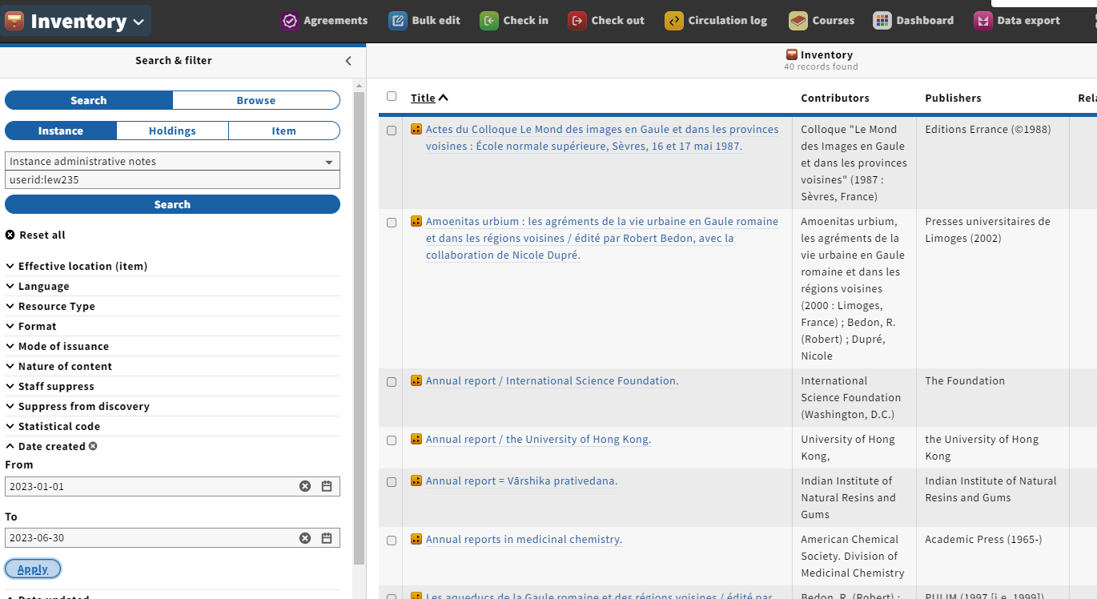Open the Check in app icon
Image resolution: width=1097 pixels, height=599 pixels.
point(489,21)
